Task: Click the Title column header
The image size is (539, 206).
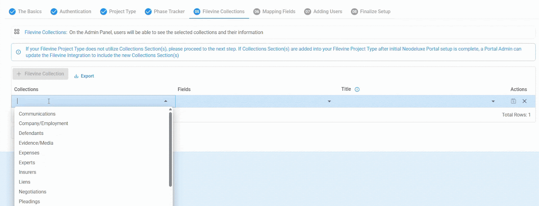Action: pyautogui.click(x=346, y=89)
